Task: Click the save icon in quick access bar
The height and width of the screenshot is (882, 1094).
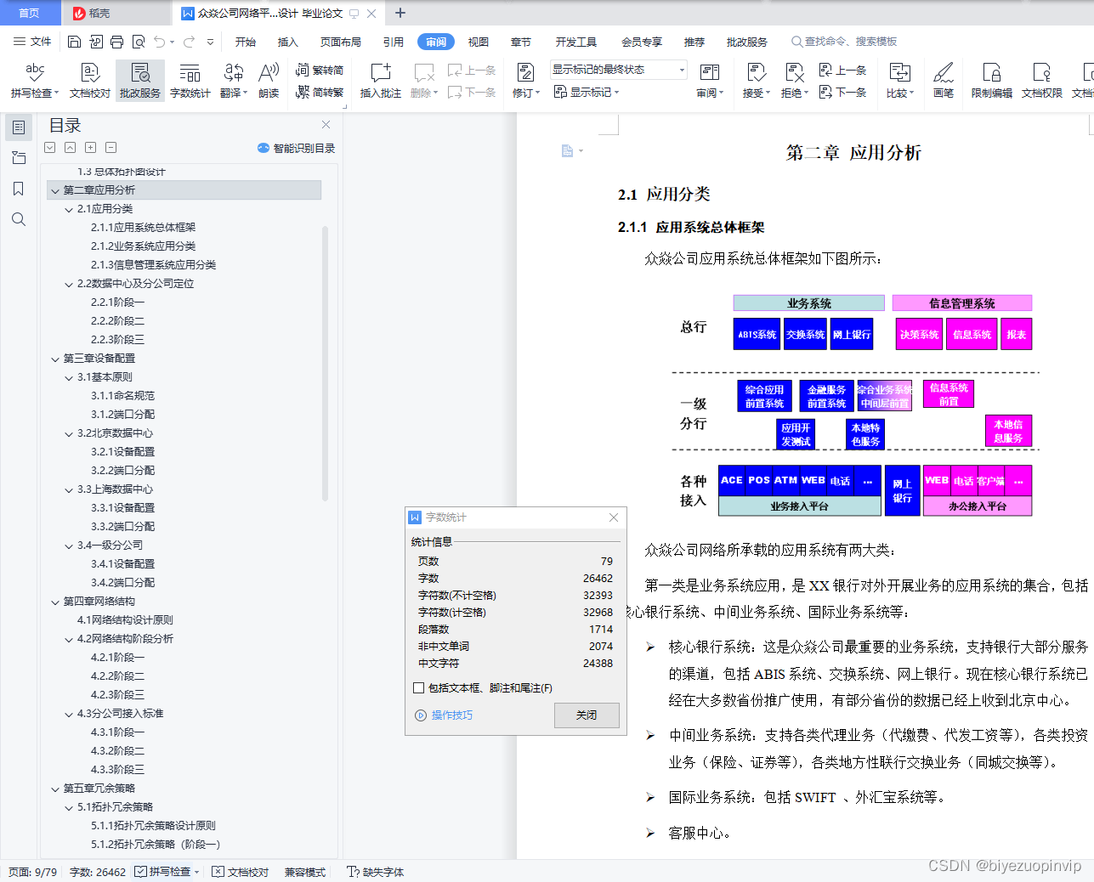Action: click(x=74, y=42)
